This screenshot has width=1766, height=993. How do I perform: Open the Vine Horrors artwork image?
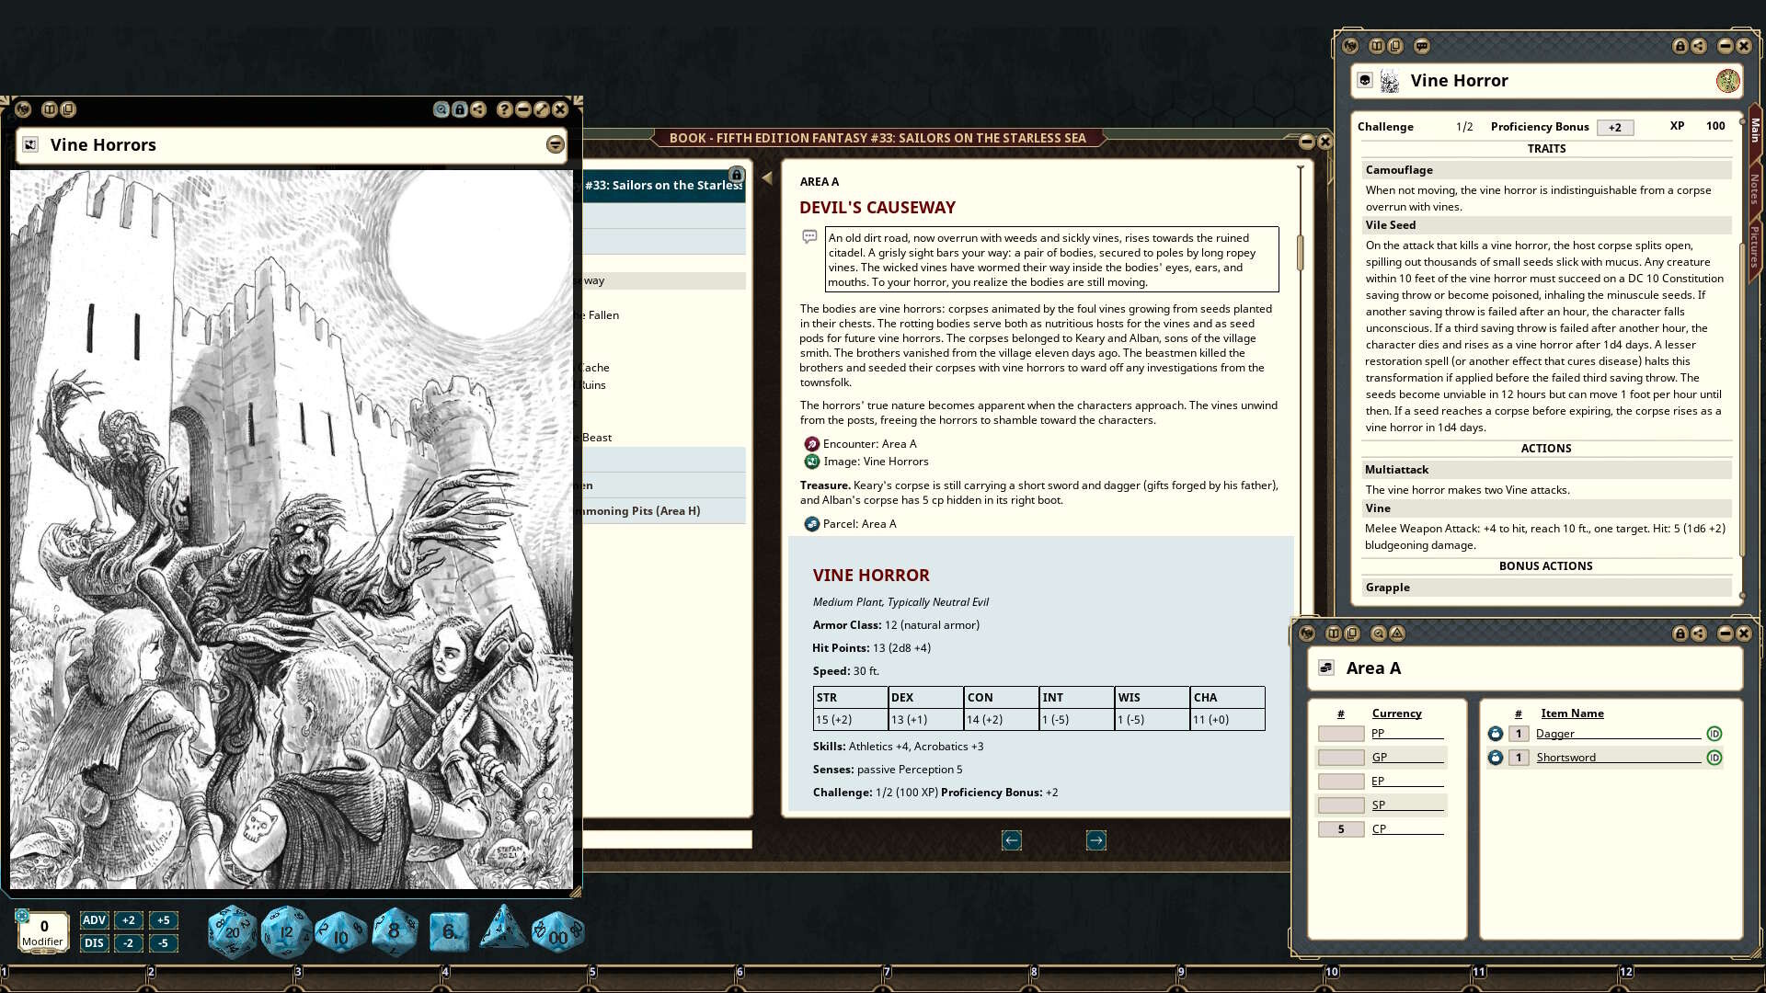coord(292,530)
